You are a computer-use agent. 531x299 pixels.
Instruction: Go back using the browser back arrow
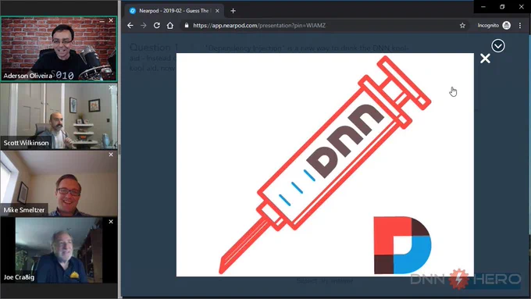pyautogui.click(x=130, y=26)
